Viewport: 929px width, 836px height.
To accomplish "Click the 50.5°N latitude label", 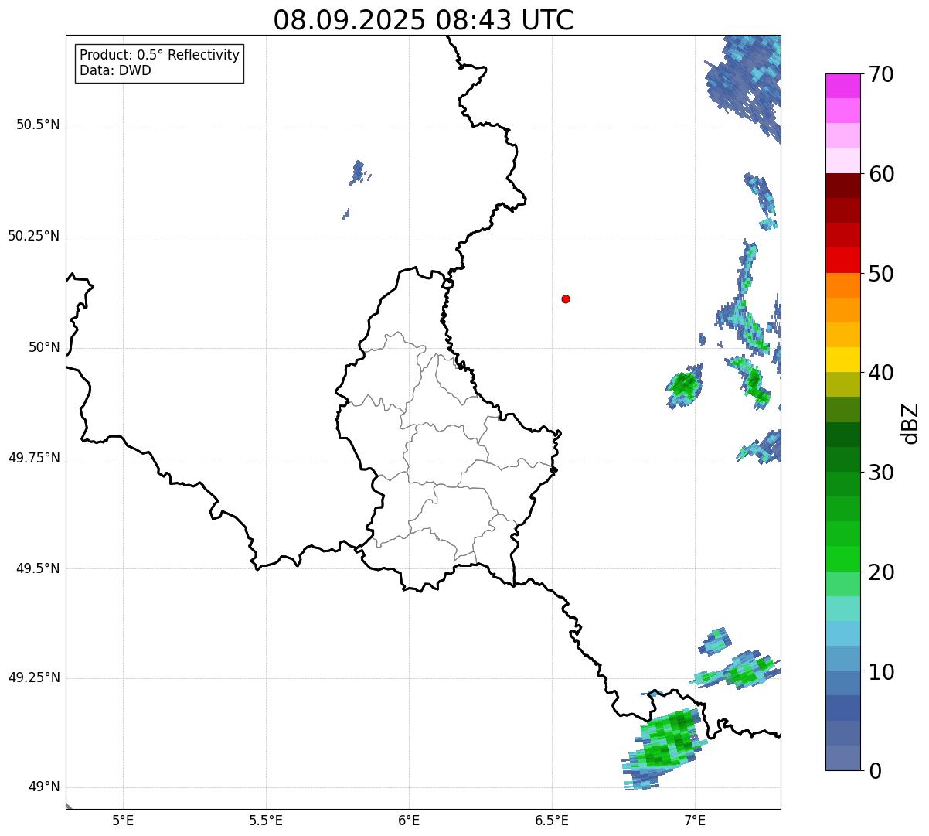I will pos(37,125).
